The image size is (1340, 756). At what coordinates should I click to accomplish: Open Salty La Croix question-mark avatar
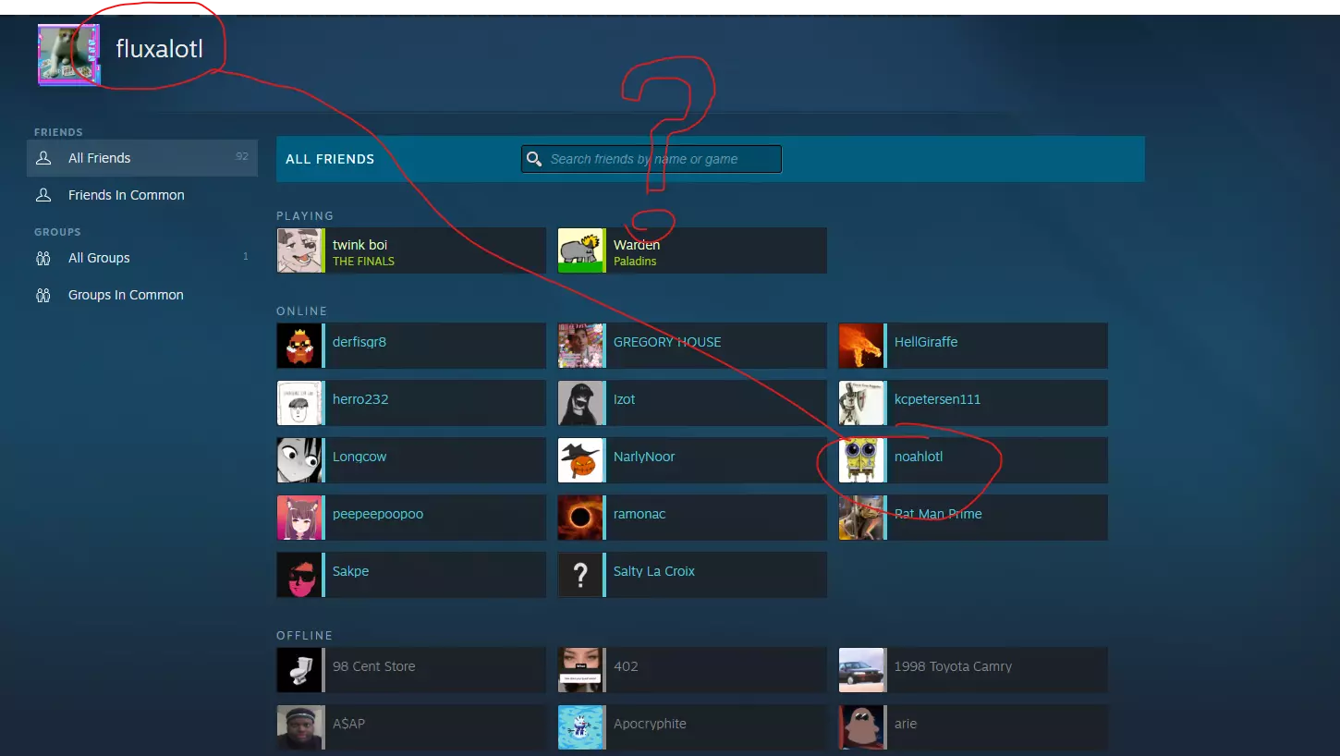tap(580, 575)
